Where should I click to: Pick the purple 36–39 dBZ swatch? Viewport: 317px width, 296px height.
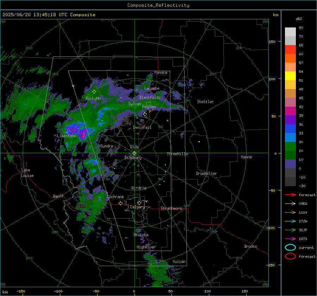(x=290, y=120)
